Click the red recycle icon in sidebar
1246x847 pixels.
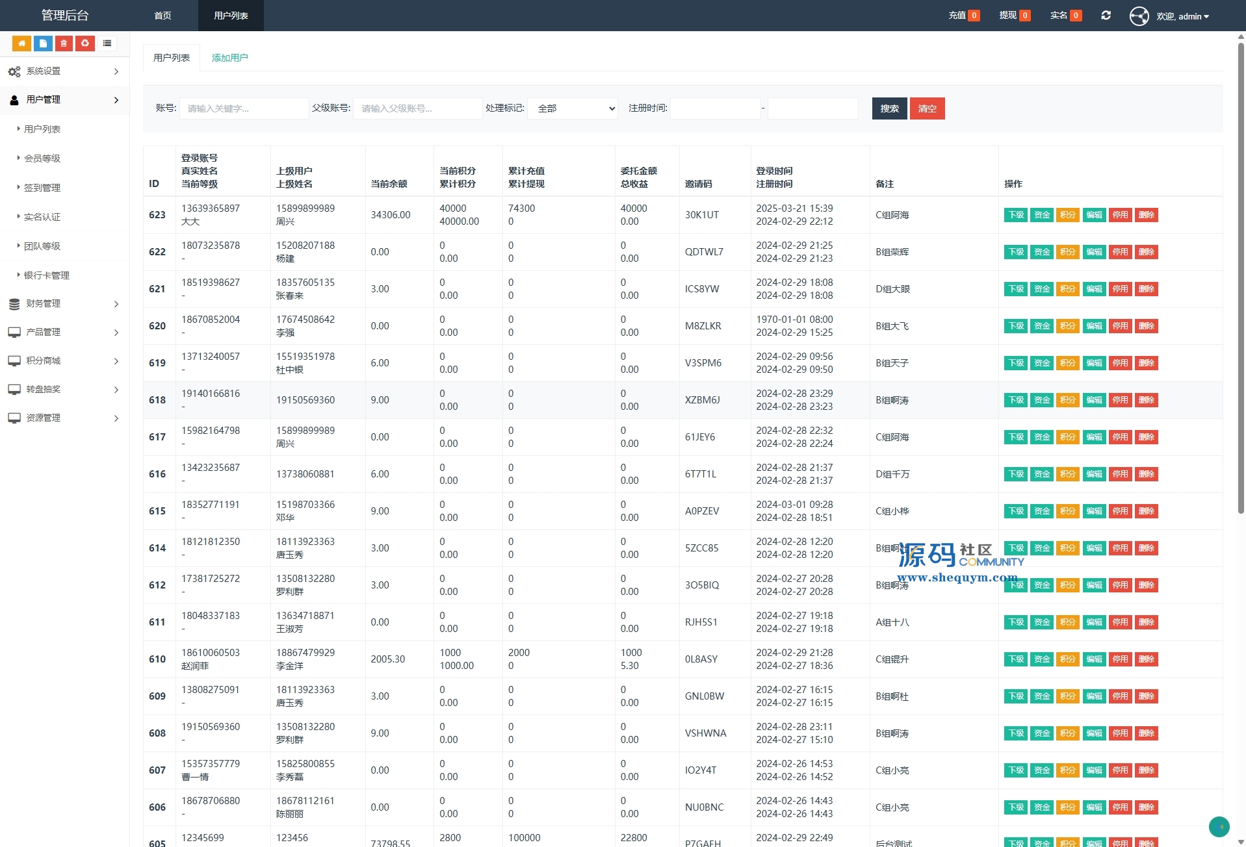(84, 44)
